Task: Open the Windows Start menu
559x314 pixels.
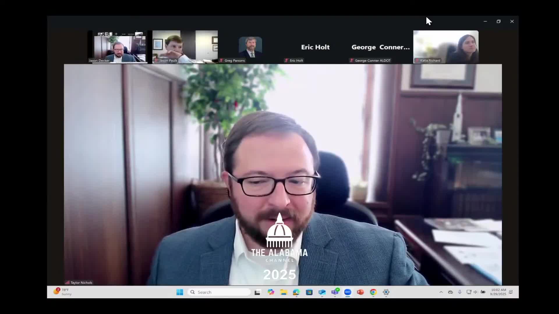Action: tap(180, 292)
